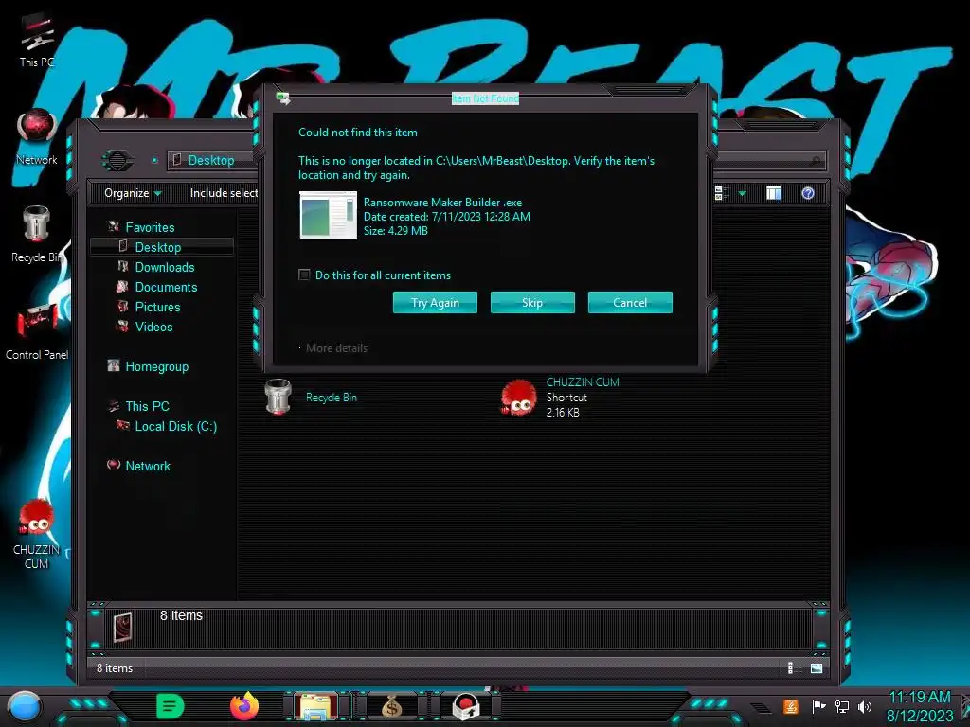The width and height of the screenshot is (970, 727).
Task: Open the Network desktop icon
Action: [x=37, y=137]
